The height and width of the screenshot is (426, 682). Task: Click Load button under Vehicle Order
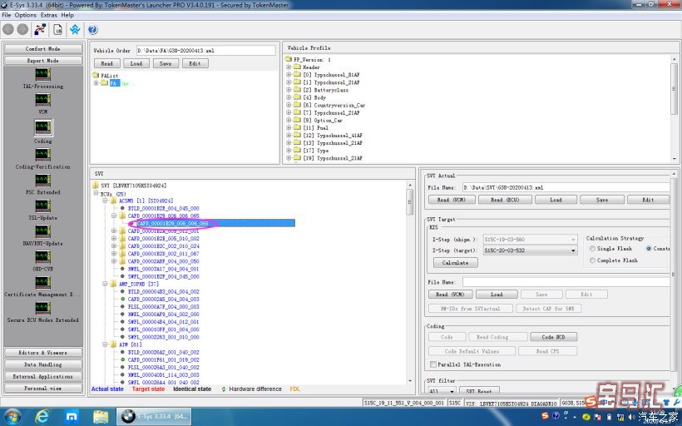pos(136,63)
